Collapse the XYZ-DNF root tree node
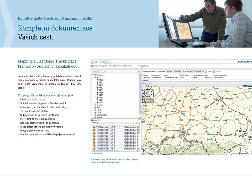Image resolution: width=252 pixels, height=176 pixels. pyautogui.click(x=92, y=74)
